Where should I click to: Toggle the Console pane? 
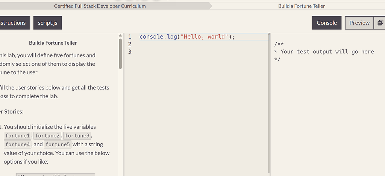327,23
